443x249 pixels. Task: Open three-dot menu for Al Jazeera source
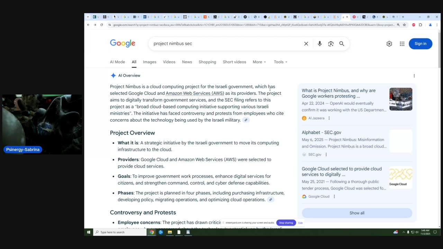click(x=329, y=118)
